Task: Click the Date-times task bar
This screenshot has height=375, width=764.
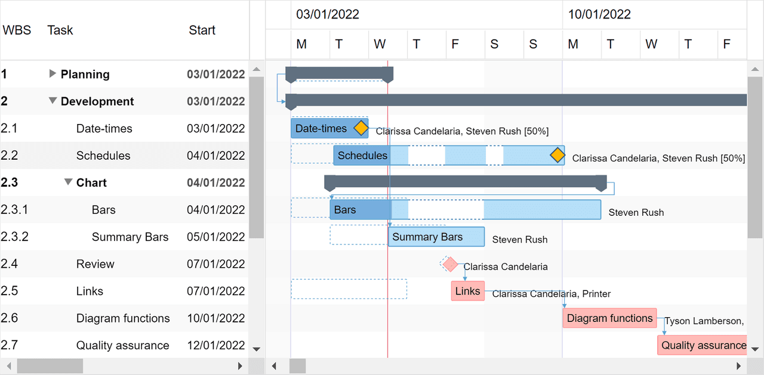Action: click(x=329, y=128)
